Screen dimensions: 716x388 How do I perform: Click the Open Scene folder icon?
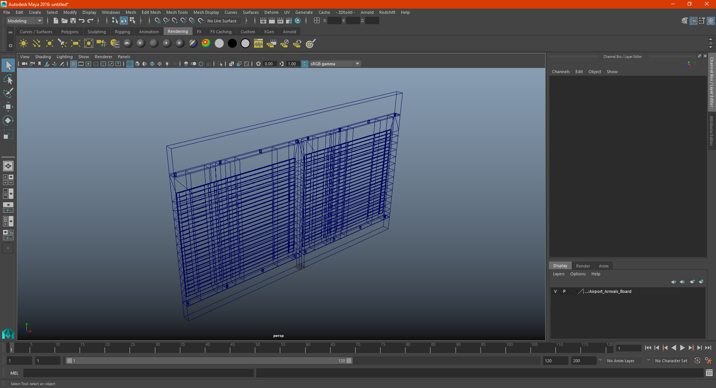coord(64,21)
